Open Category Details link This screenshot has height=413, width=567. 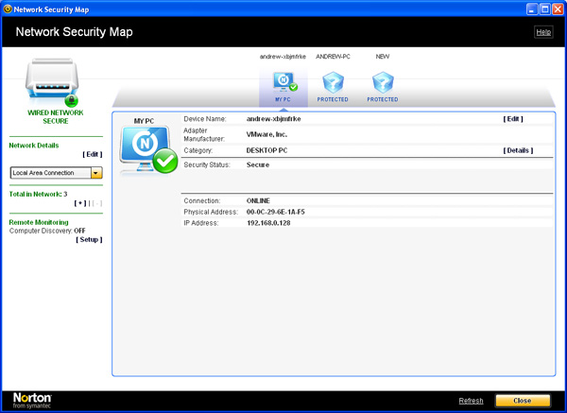518,150
